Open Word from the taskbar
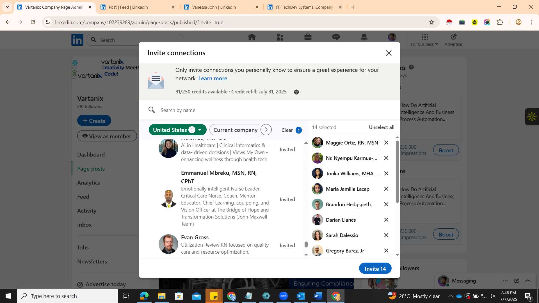Viewport: 539px width, 303px height. pos(318,296)
